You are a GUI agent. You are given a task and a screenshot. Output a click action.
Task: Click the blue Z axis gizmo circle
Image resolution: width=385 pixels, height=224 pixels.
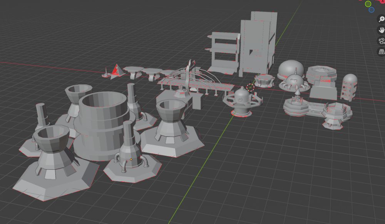click(372, 10)
